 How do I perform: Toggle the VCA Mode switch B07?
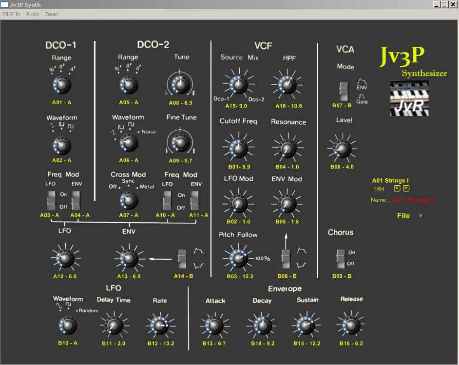(344, 91)
